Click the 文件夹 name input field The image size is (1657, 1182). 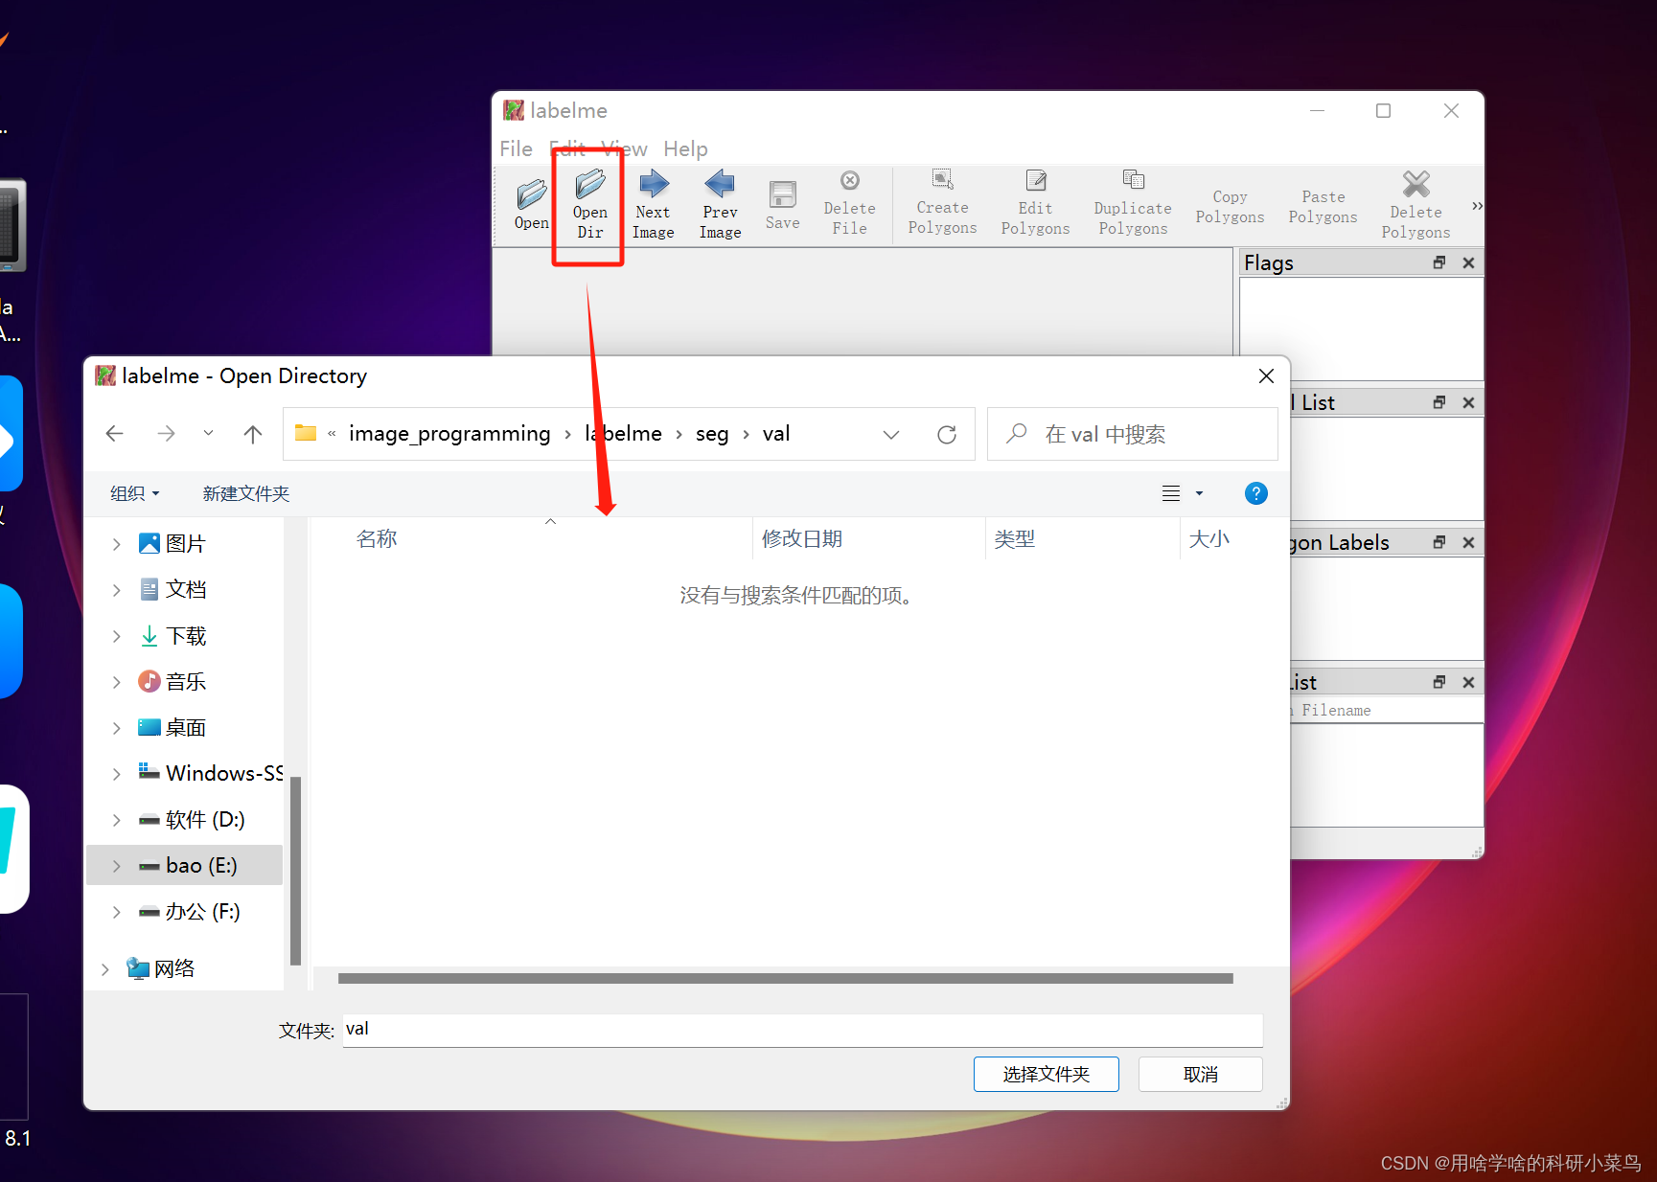coord(802,1030)
